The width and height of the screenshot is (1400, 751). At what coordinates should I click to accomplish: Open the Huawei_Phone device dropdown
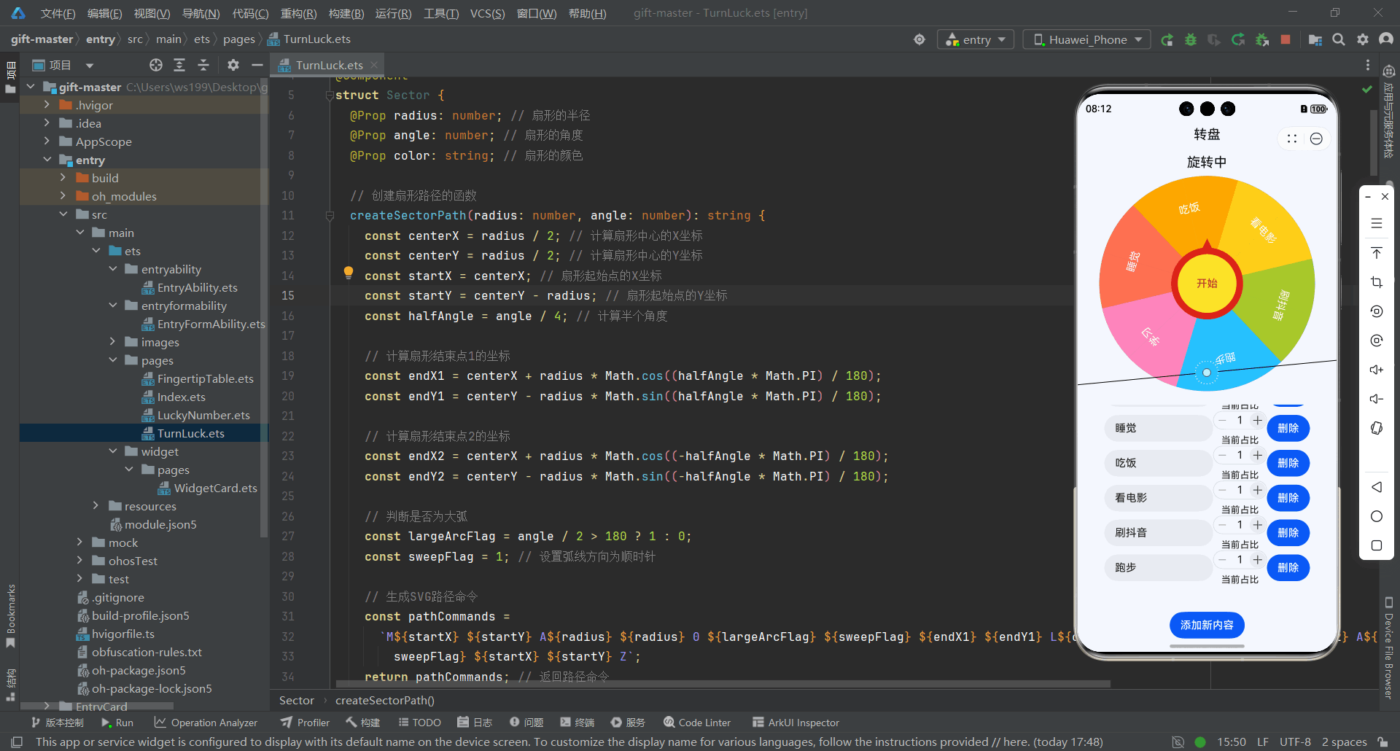pyautogui.click(x=1086, y=40)
